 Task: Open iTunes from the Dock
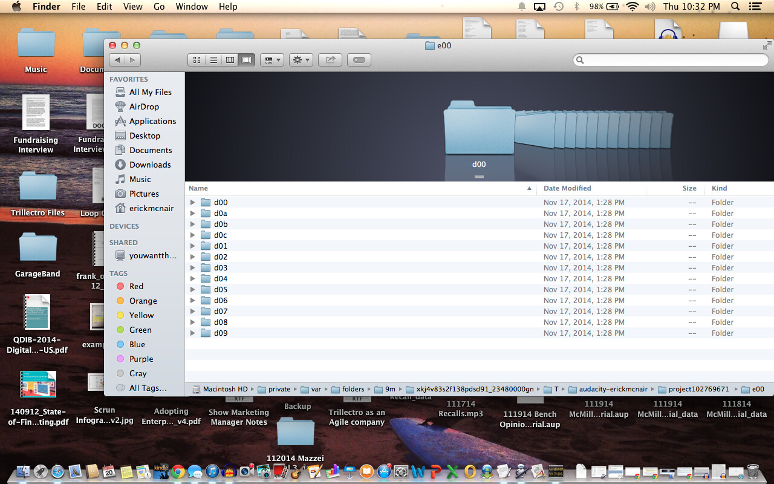click(211, 471)
